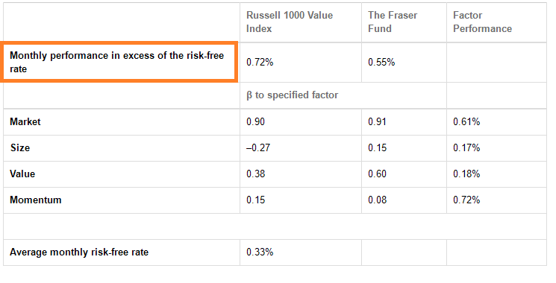Click the 0.72% excess return cell
The width and height of the screenshot is (556, 283).
260,63
